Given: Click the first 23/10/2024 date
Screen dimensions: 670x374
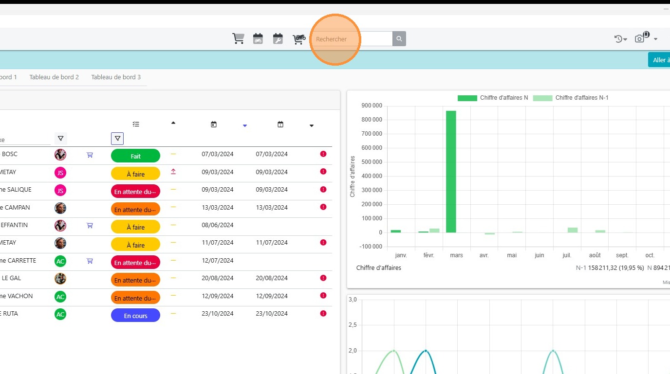Looking at the screenshot, I should point(218,313).
